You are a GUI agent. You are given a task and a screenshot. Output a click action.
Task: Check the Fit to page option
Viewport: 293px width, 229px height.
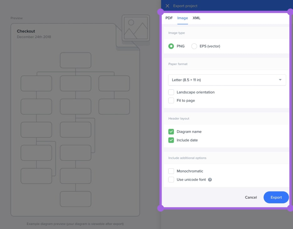(x=171, y=100)
